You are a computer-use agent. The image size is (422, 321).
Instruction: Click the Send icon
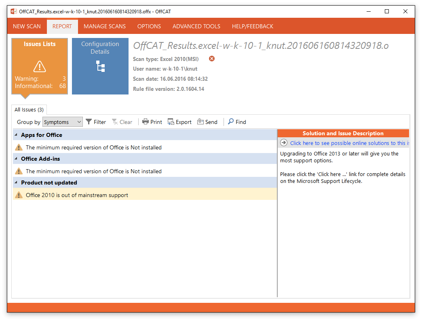(200, 122)
